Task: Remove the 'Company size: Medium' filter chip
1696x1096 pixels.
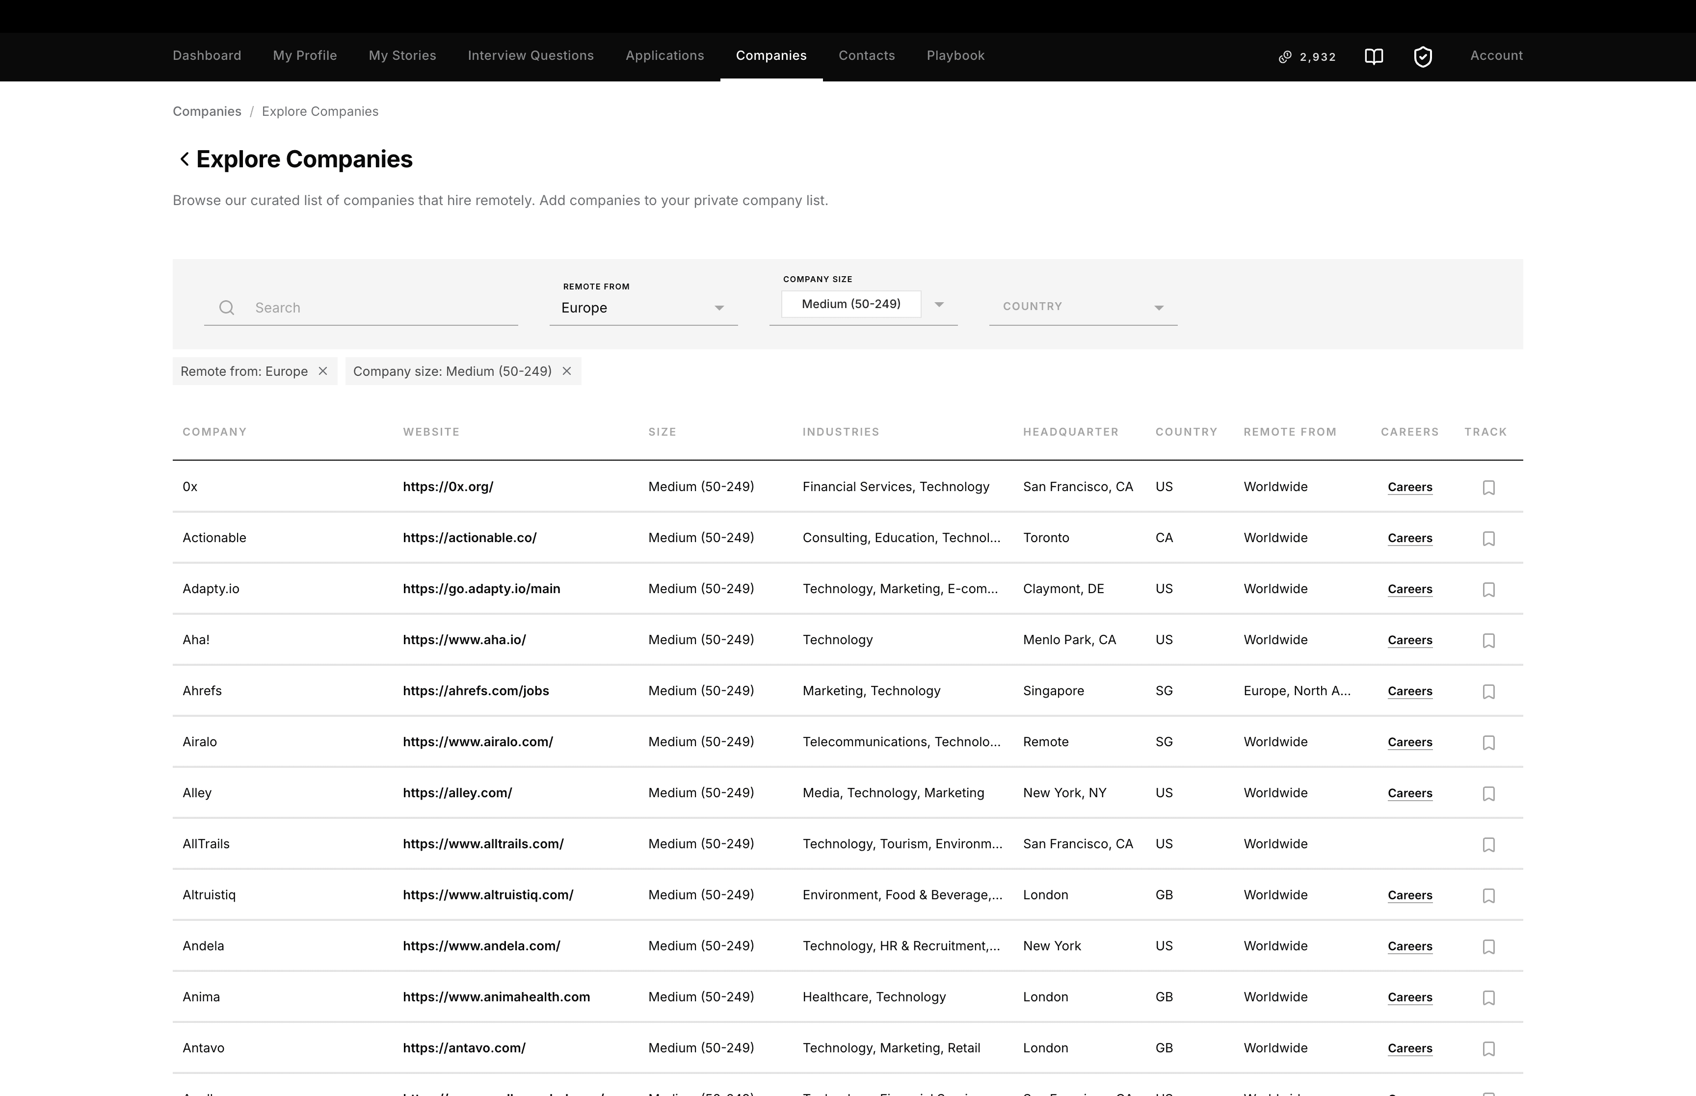Action: pyautogui.click(x=567, y=371)
